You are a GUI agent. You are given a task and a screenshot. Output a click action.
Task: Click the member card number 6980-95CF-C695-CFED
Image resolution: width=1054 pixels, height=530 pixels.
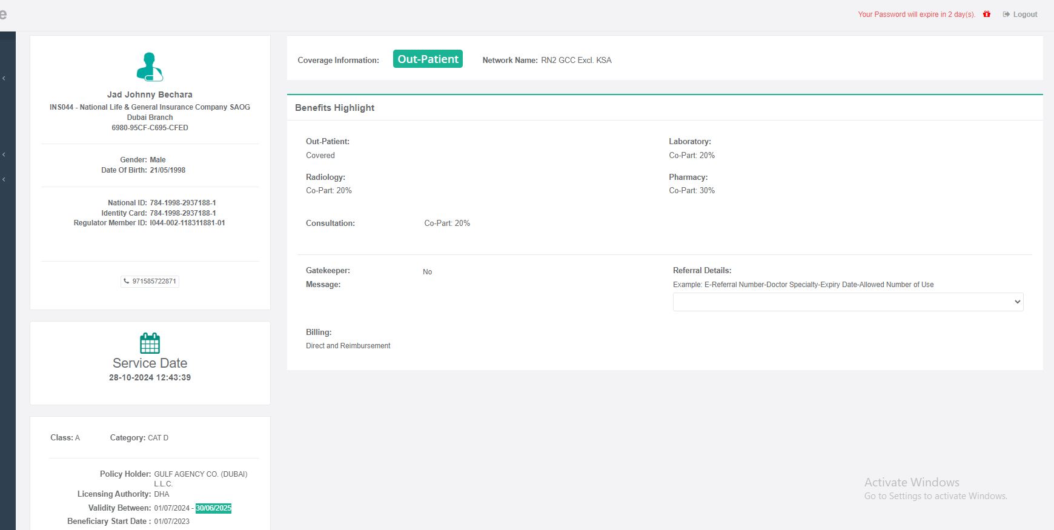point(150,128)
